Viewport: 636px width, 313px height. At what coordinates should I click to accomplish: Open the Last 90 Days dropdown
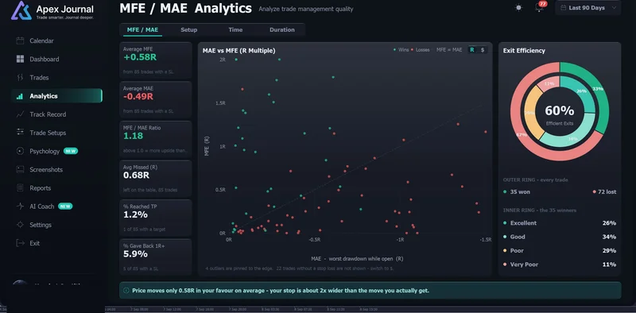588,8
